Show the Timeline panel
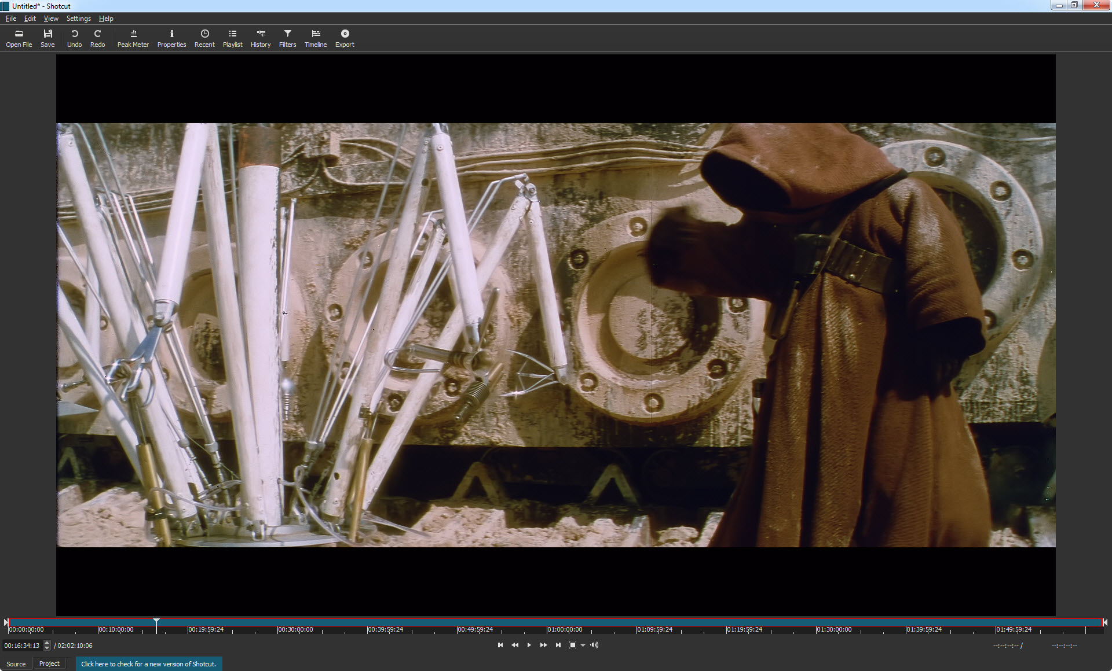The image size is (1112, 671). (x=316, y=39)
